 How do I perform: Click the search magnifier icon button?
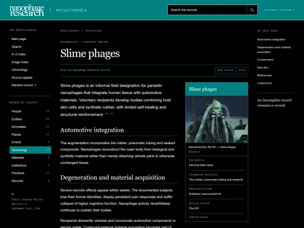point(252,10)
